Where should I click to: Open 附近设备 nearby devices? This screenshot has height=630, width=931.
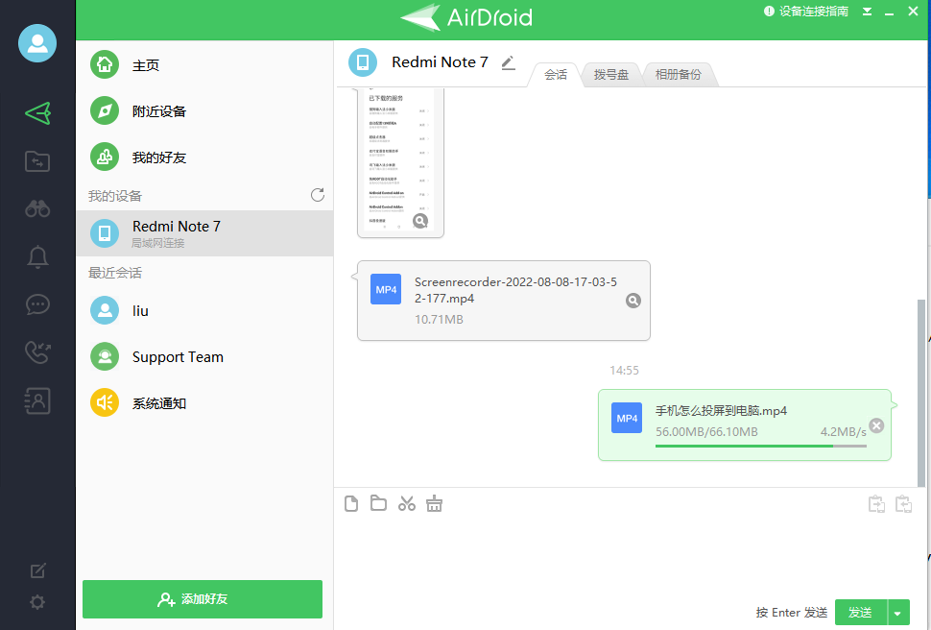204,111
